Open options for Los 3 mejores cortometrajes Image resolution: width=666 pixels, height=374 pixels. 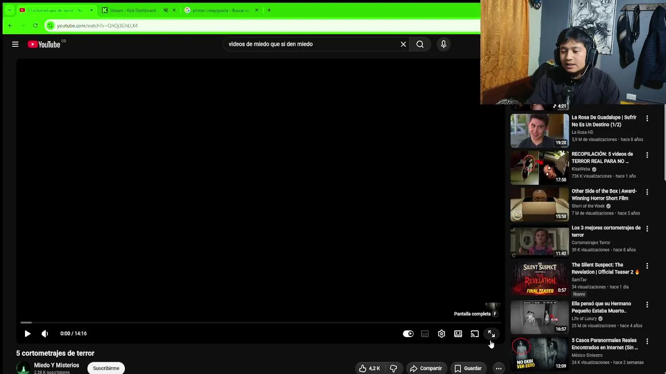coord(647,229)
